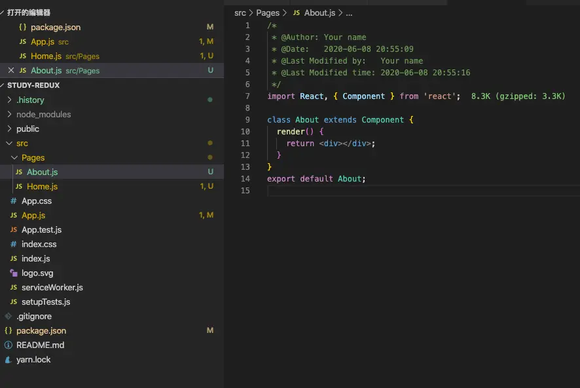Click braces icon of root package.json

click(8, 330)
